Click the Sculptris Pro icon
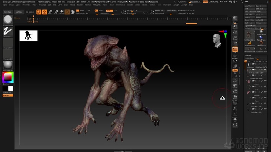This screenshot has height=152, width=271. tap(73, 12)
